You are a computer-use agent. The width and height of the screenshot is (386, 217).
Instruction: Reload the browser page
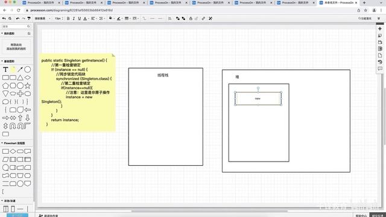[19, 10]
